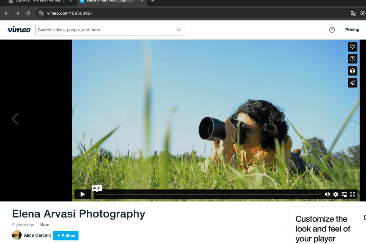Open the Pricing page
366x244 pixels.
[352, 30]
